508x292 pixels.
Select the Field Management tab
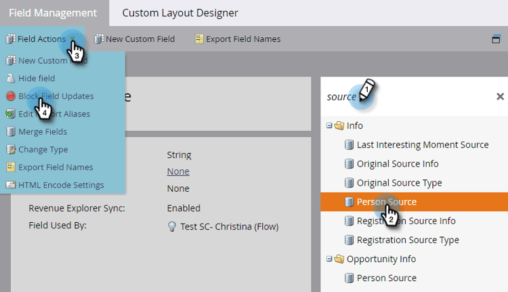pyautogui.click(x=53, y=13)
